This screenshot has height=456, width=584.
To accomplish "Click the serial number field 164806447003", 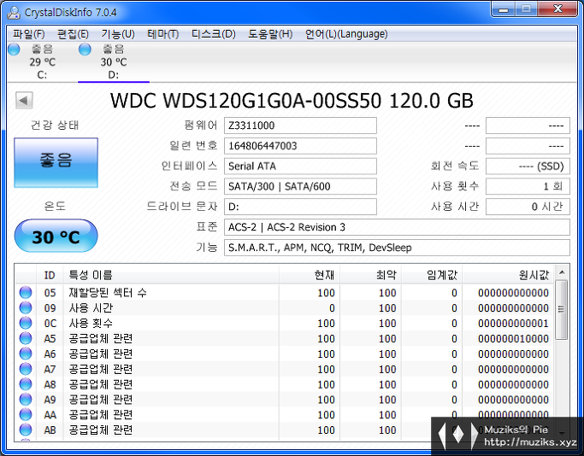I will click(300, 146).
